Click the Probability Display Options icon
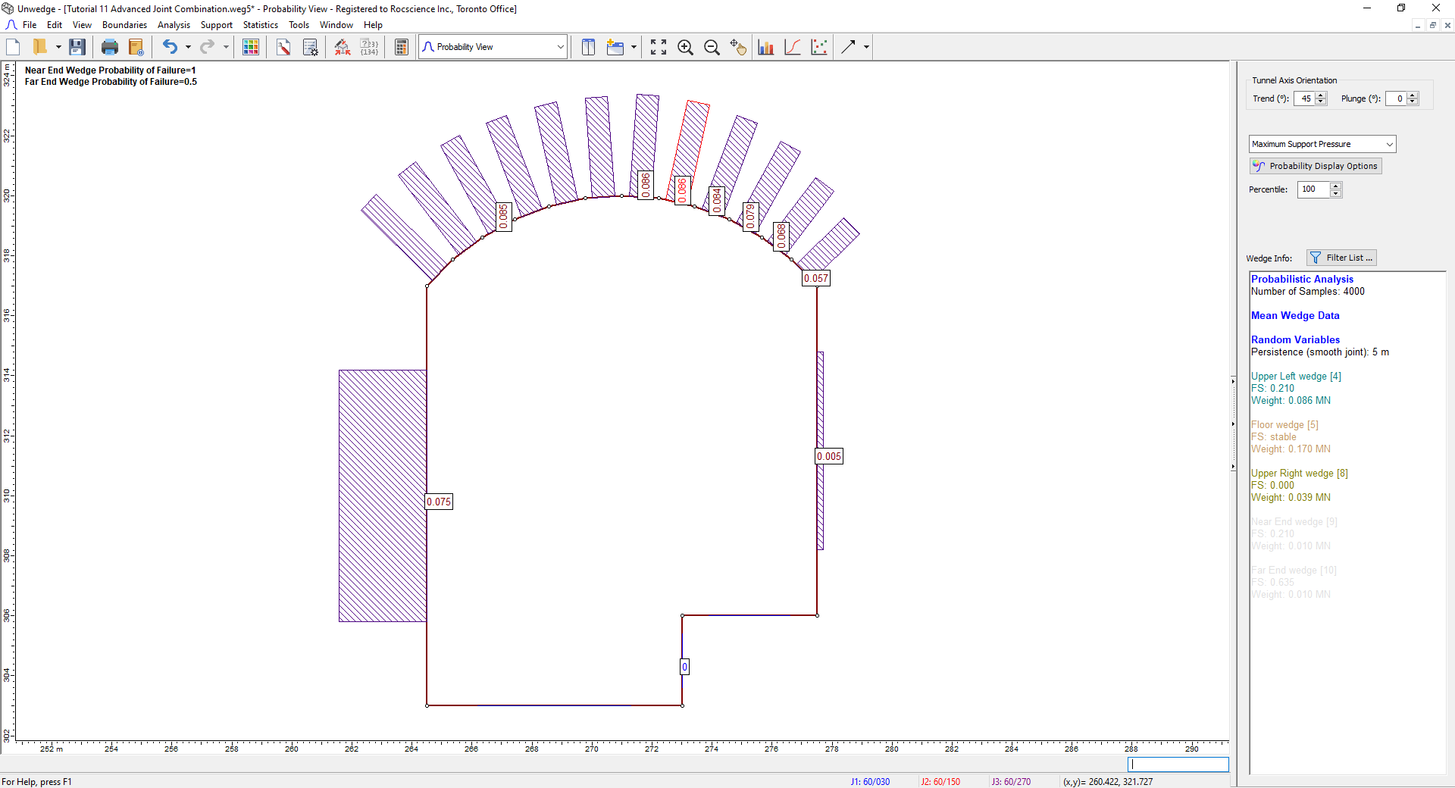Screen dimensions: 1455x788 (1259, 166)
